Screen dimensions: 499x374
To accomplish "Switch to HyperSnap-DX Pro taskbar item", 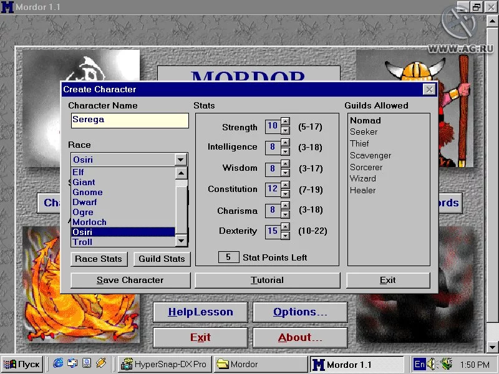I will [x=164, y=364].
